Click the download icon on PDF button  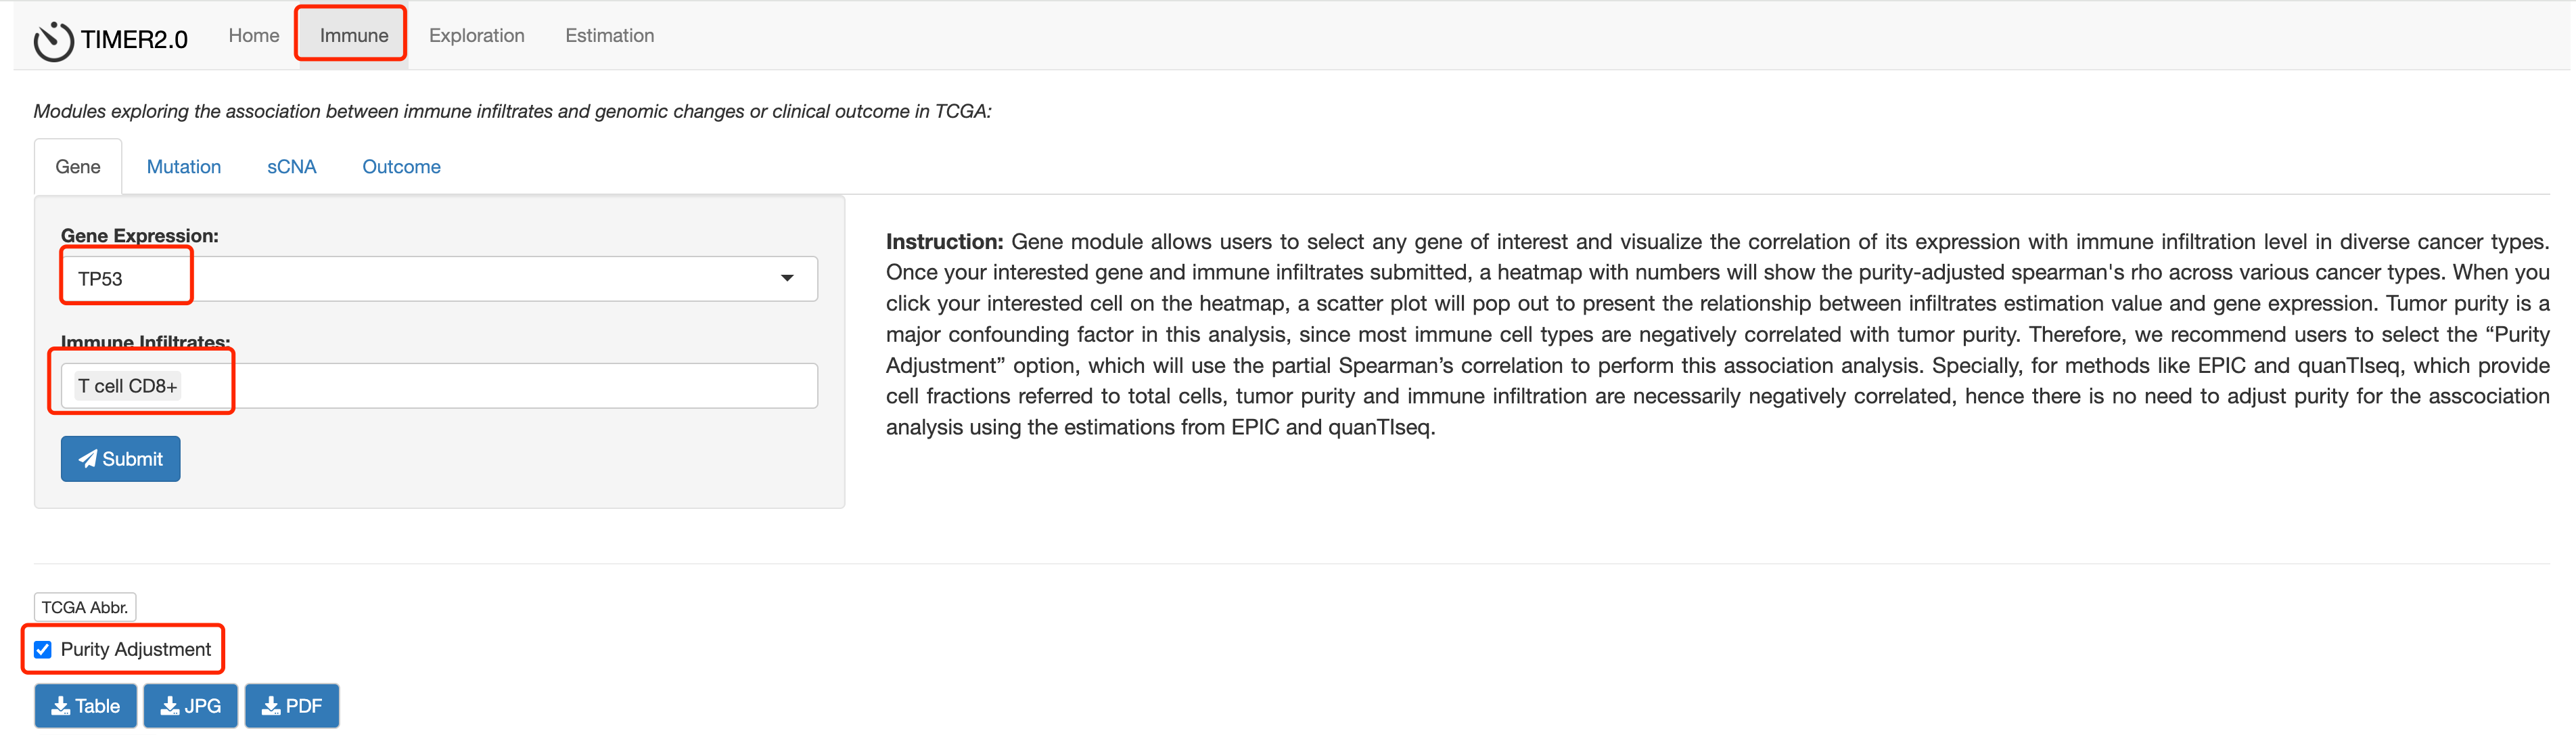(x=271, y=706)
